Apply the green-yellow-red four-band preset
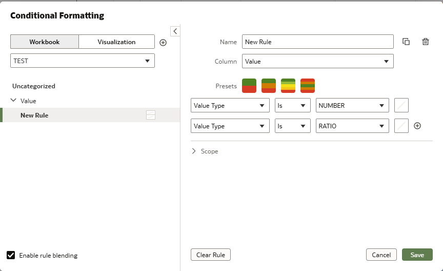Viewport: 443px width, 271px height. click(288, 86)
